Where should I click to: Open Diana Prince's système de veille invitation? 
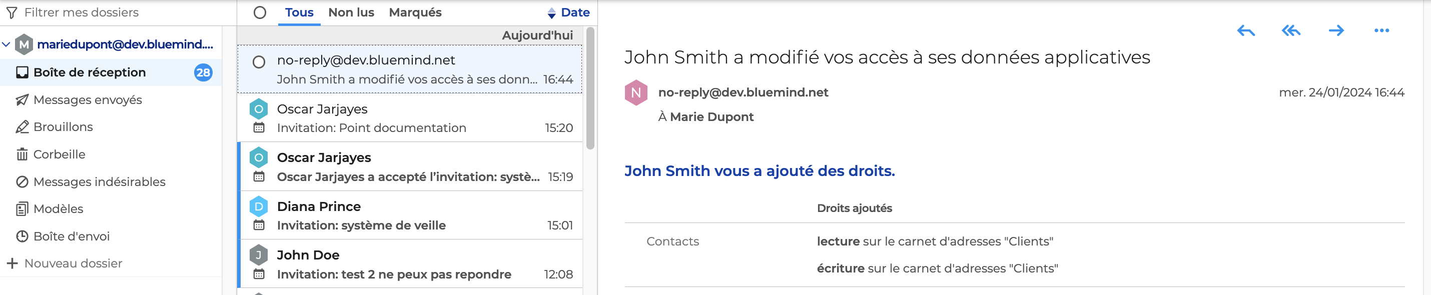[x=411, y=215]
